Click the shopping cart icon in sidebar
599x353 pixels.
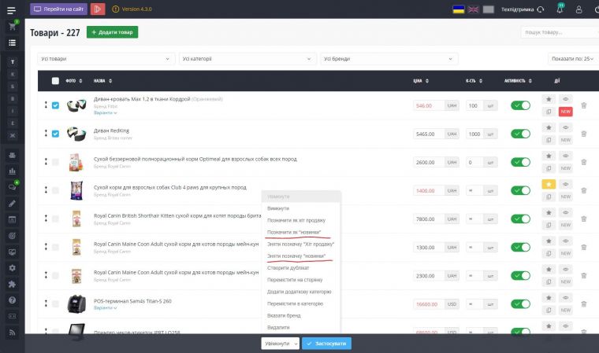click(x=12, y=27)
